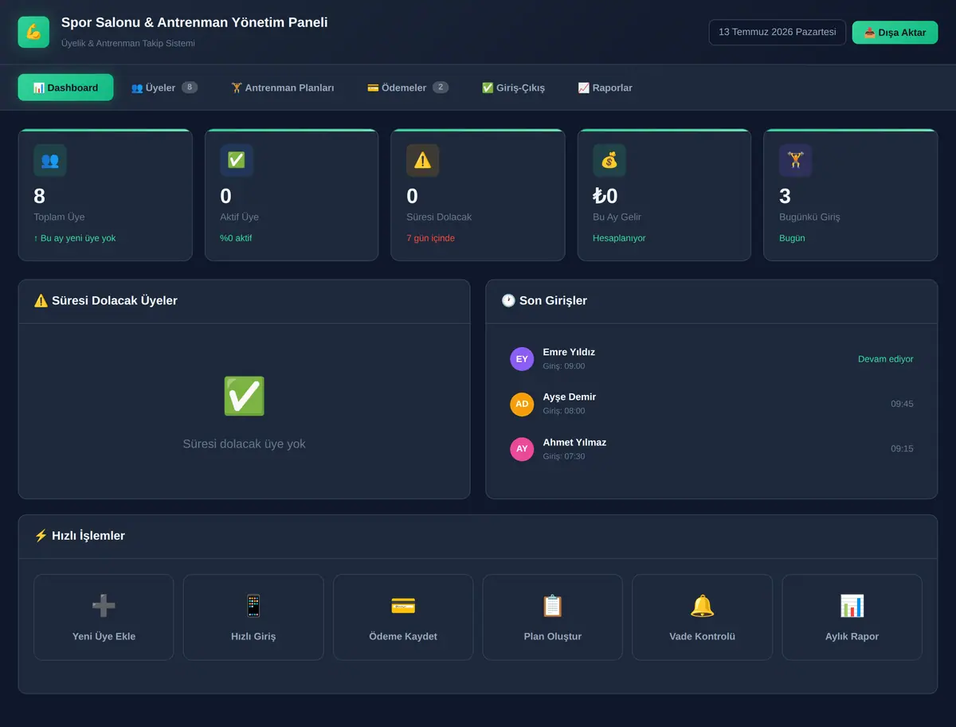Click the 09:15 exit time
Screen dimensions: 956x727
(902, 448)
